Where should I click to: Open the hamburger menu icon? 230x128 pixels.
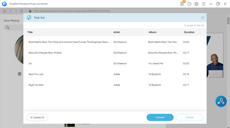203,4
